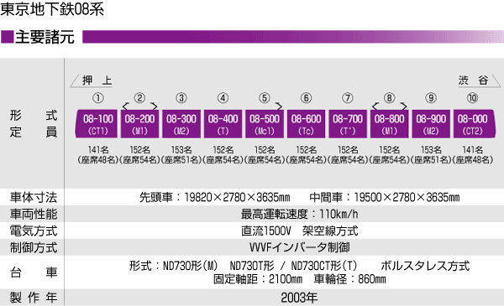Click the 先頭車 19820×2780×3635mm dimensions
The width and height of the screenshot is (504, 306).
tap(215, 197)
